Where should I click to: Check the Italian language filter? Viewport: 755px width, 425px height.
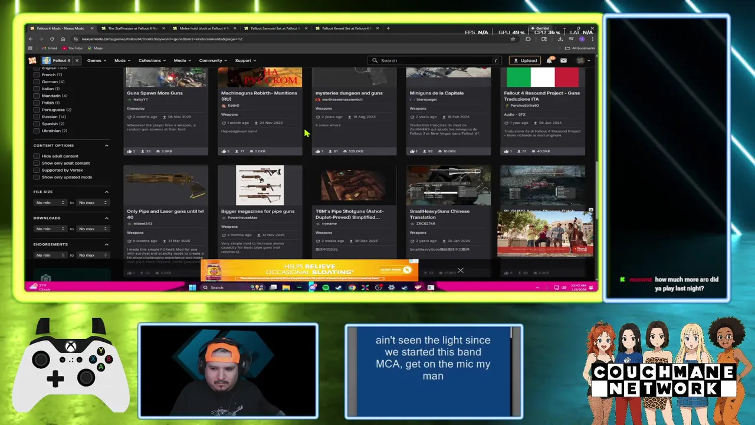tap(37, 89)
